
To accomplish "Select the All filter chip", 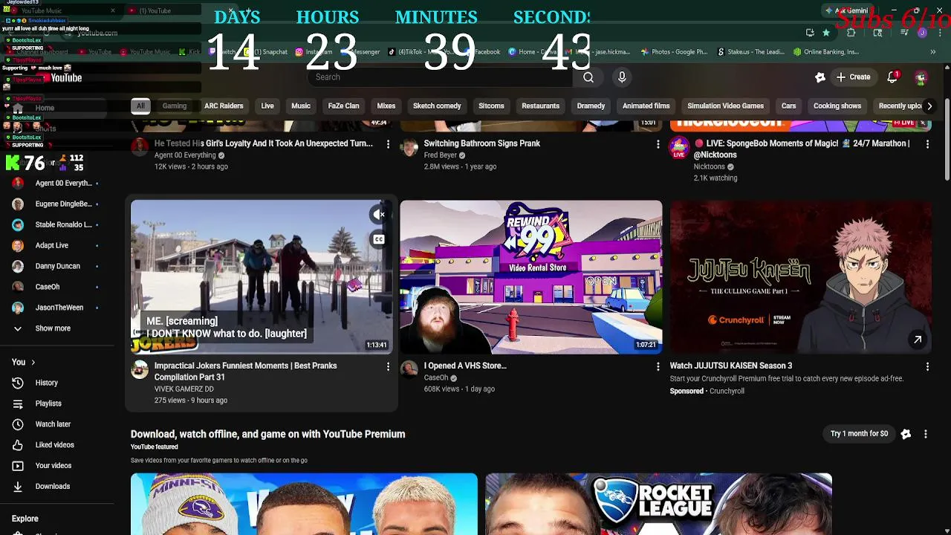I will coord(140,106).
